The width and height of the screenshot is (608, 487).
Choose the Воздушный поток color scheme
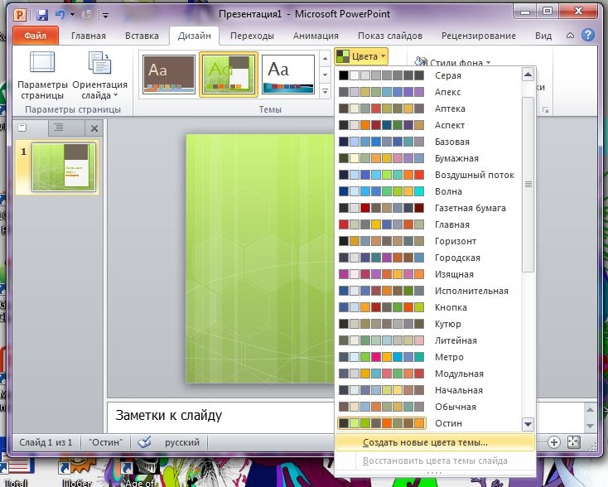tap(427, 175)
